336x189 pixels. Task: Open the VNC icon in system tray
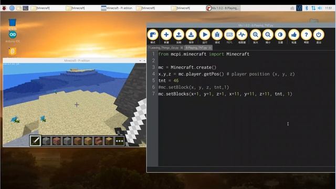(x=299, y=8)
